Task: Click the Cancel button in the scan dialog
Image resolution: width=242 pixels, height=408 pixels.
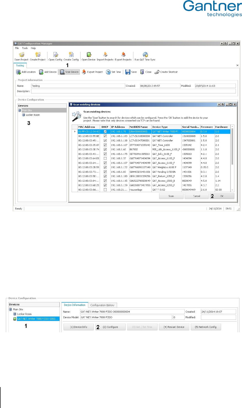Action: (x=197, y=196)
